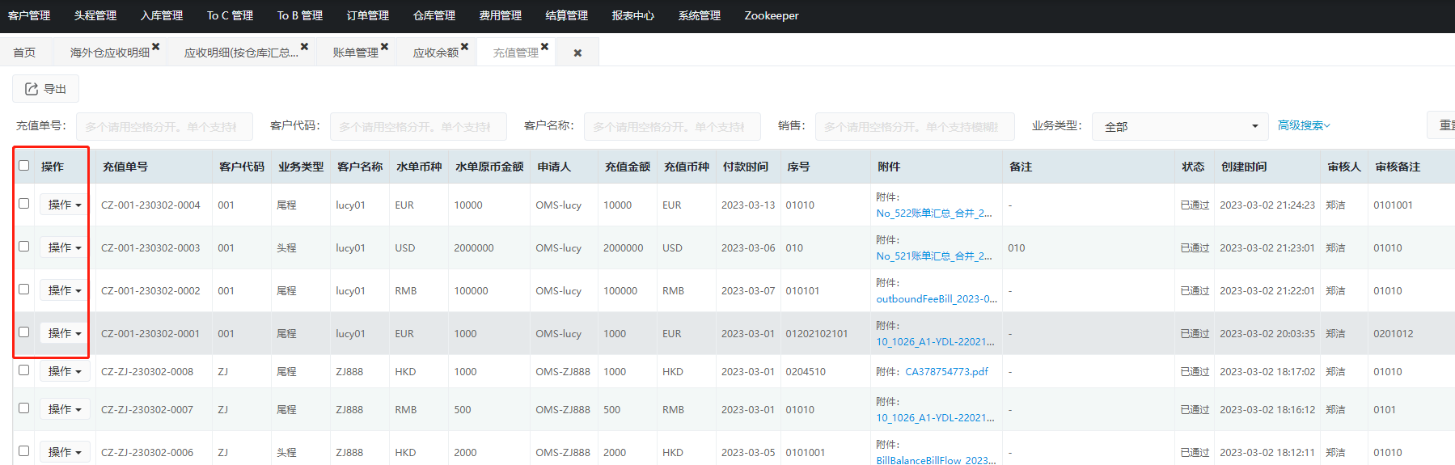Click the 充值金额 column header
The height and width of the screenshot is (465, 1455).
point(628,167)
